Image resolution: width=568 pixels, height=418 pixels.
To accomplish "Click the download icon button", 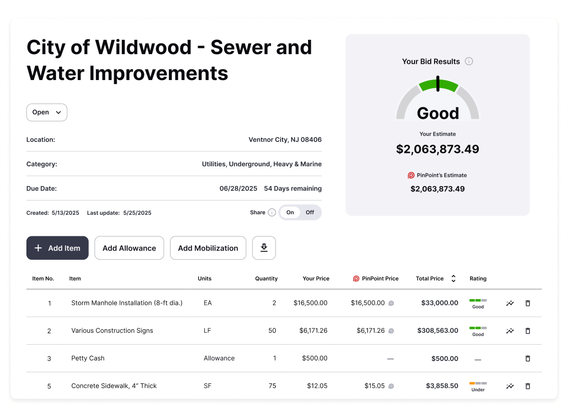I will pos(264,248).
